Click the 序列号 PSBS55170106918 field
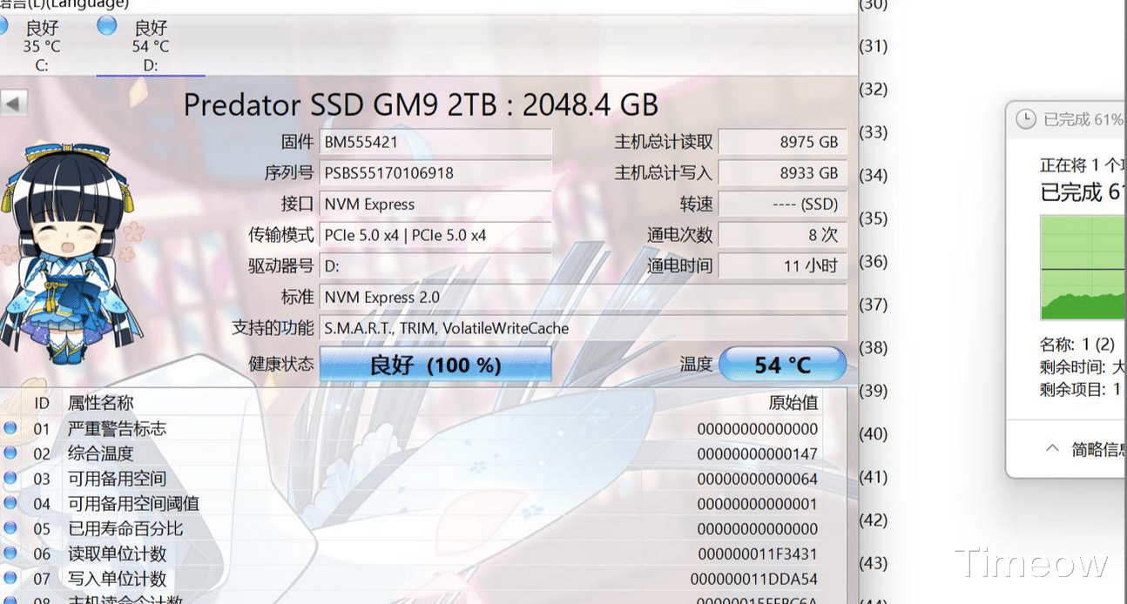The image size is (1127, 604). [435, 172]
